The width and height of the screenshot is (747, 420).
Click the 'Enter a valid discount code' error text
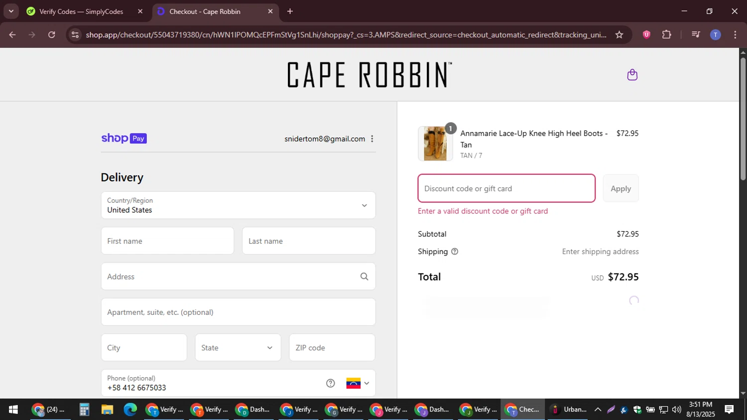tap(483, 211)
